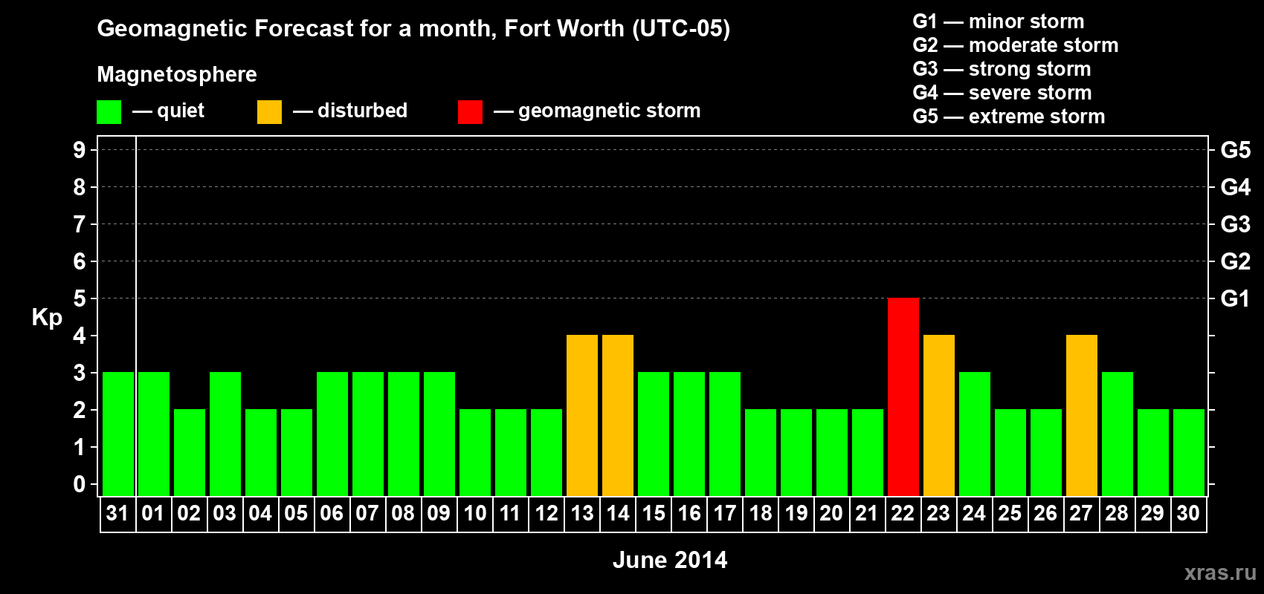The image size is (1264, 594).
Task: Click the Kp value 9 on the left axis
Action: [80, 150]
